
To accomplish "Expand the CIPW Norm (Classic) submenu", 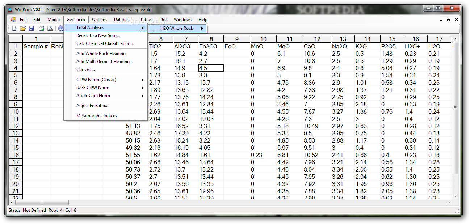I will [105, 80].
